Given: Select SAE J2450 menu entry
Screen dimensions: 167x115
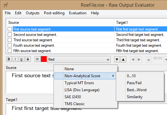Looking at the screenshot, I should [85, 97].
